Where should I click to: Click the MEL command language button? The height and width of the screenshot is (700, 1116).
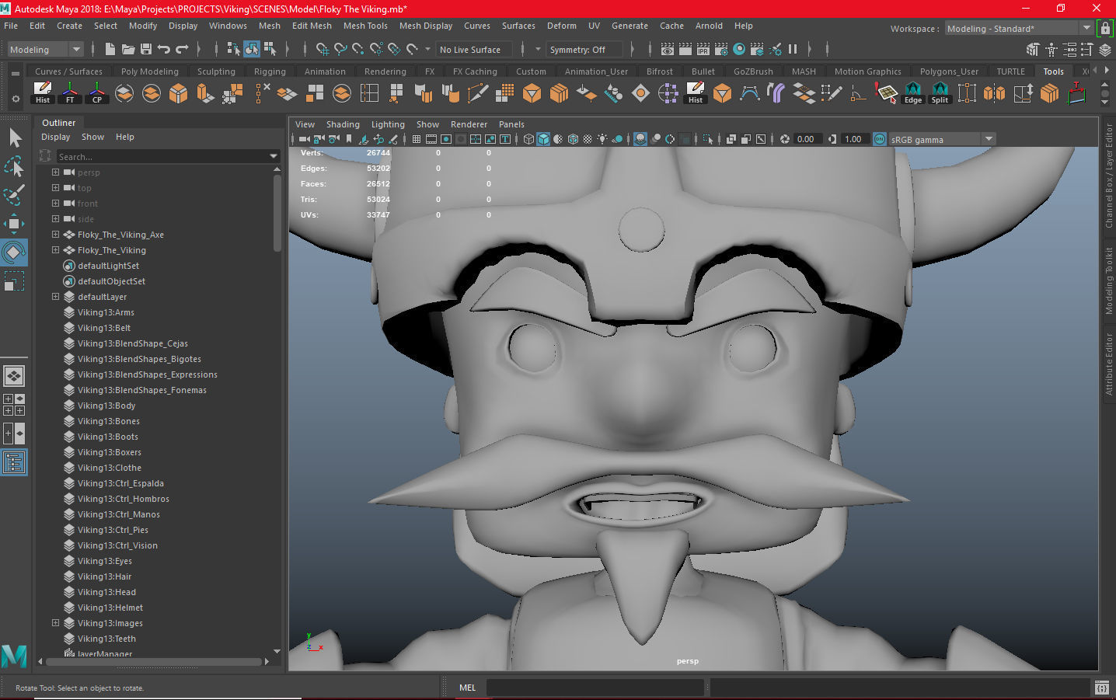tap(467, 688)
